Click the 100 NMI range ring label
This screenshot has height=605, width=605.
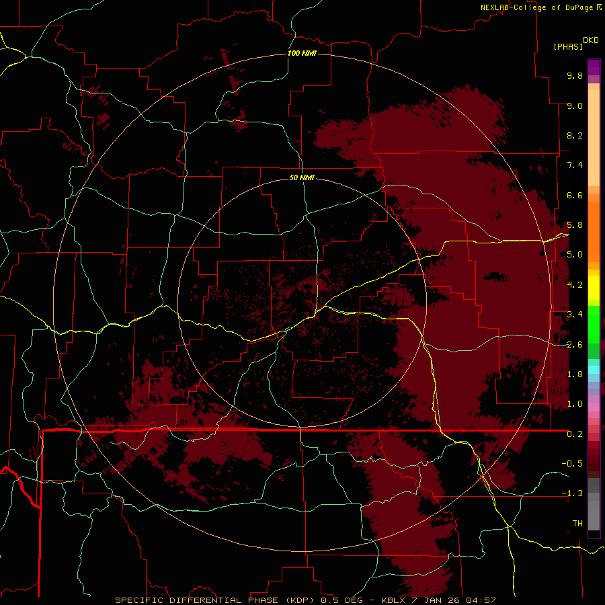coord(302,53)
